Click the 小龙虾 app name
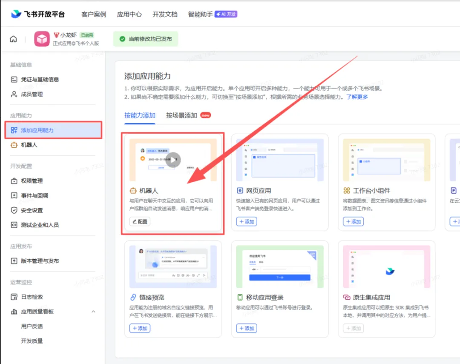The width and height of the screenshot is (460, 364). pyautogui.click(x=68, y=35)
